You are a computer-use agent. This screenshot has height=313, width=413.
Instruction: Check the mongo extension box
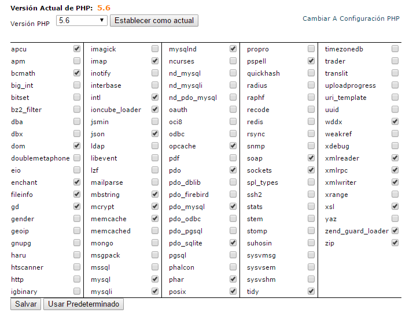pos(155,243)
